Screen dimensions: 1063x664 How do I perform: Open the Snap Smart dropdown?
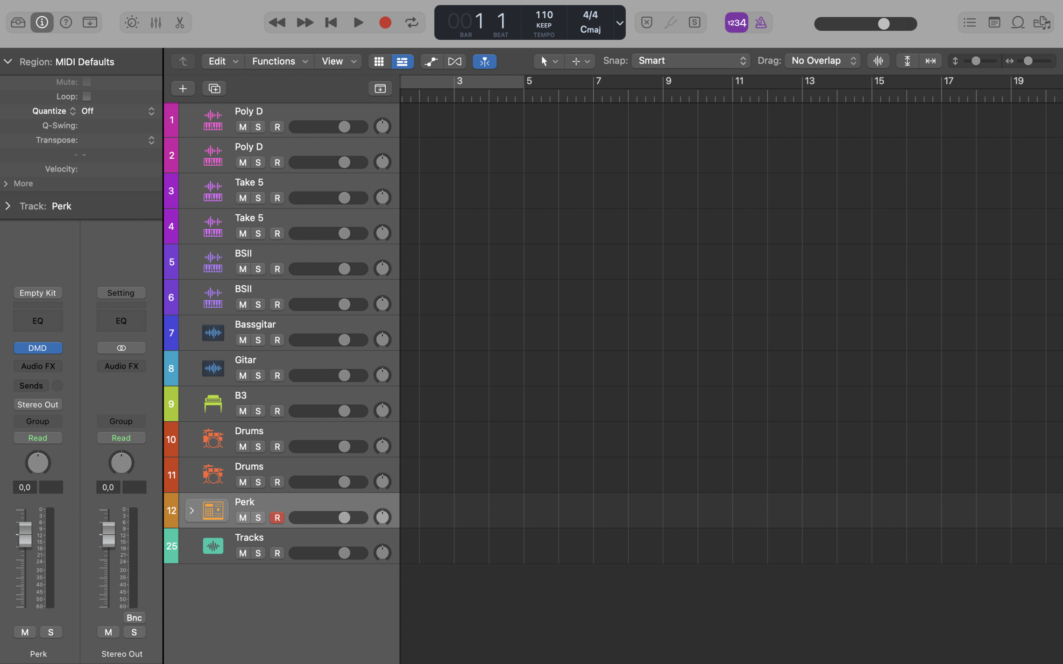click(691, 61)
